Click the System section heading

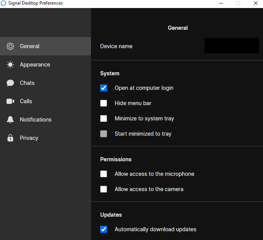point(110,73)
